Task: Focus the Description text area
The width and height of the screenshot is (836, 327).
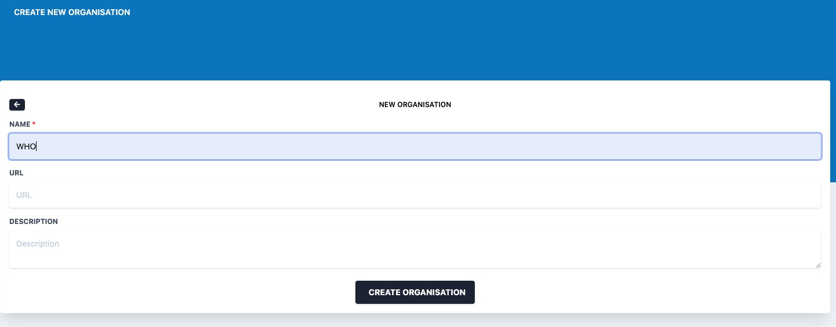Action: pyautogui.click(x=415, y=249)
